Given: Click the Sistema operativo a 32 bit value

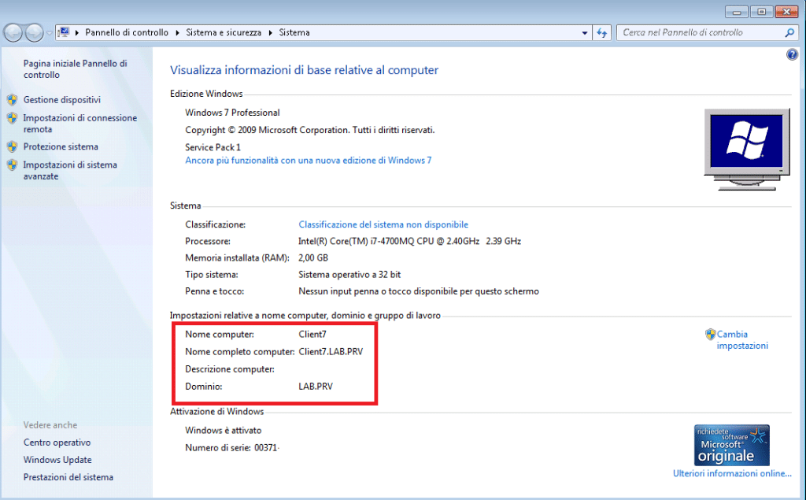Looking at the screenshot, I should click(349, 275).
